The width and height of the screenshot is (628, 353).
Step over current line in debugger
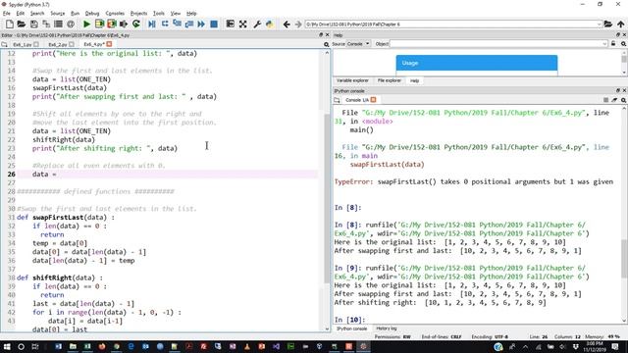tap(165, 24)
